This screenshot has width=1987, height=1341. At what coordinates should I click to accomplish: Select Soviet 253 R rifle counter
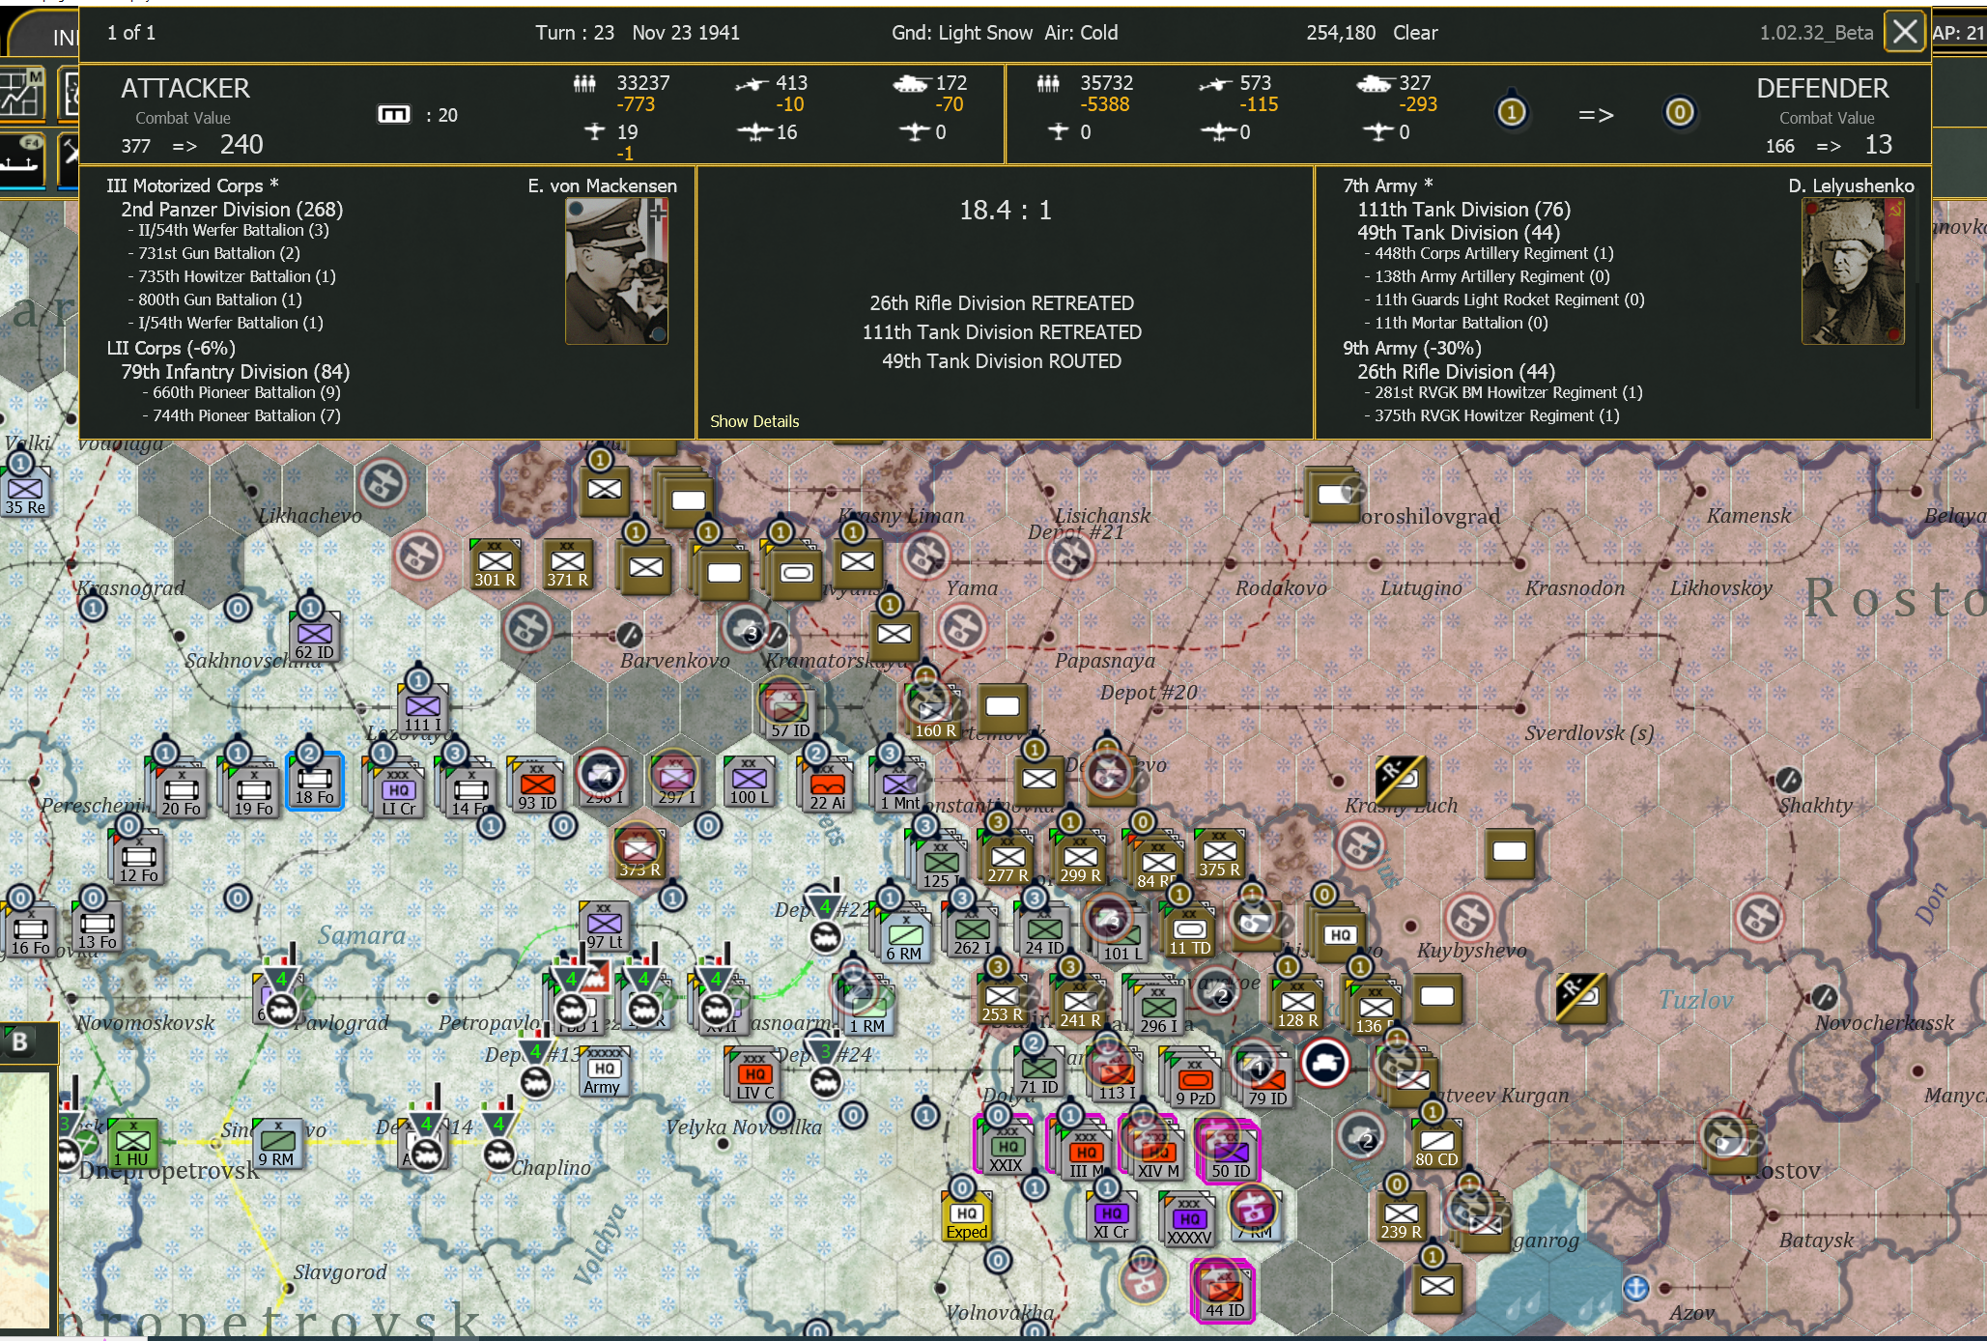click(x=1002, y=999)
